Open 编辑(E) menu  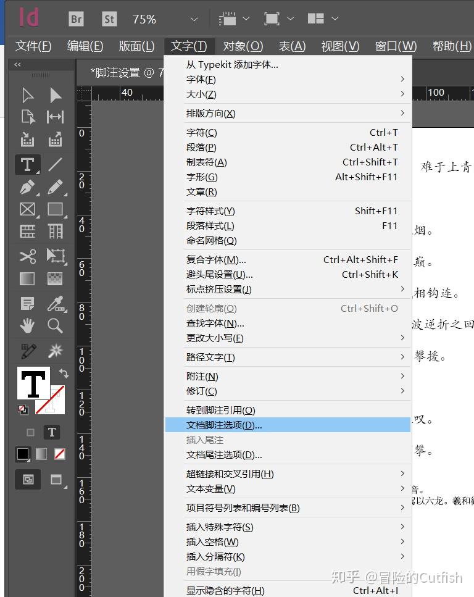pos(85,46)
